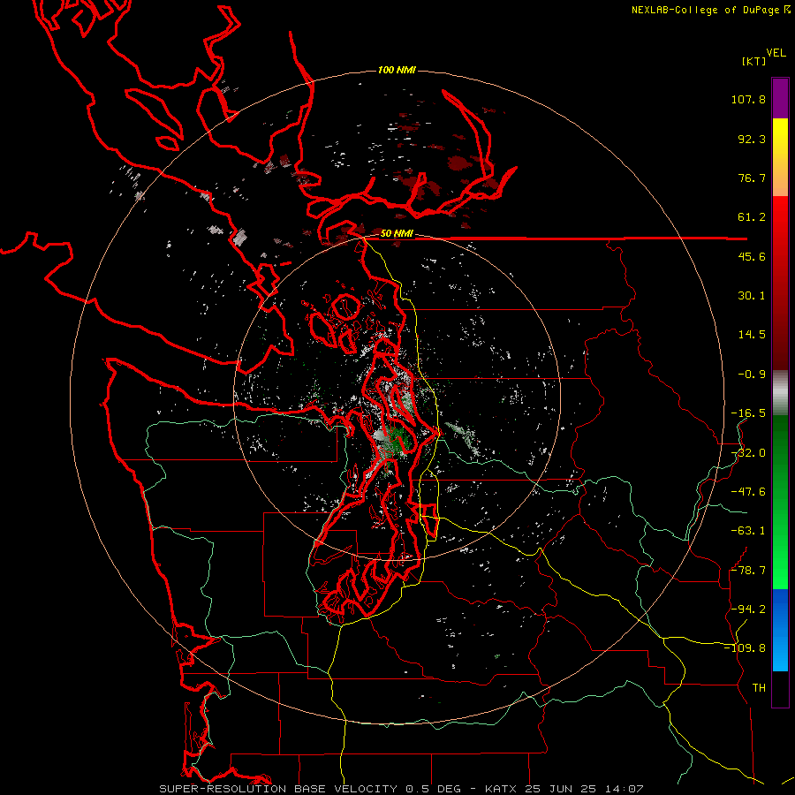This screenshot has height=795, width=795.
Task: Click the VEL legend title
Action: [776, 53]
